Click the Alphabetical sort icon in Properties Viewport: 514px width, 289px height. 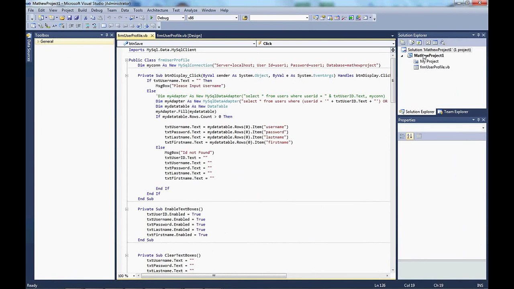[410, 136]
